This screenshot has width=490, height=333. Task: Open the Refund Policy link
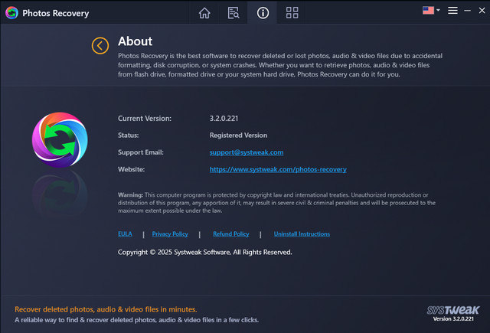click(x=231, y=234)
